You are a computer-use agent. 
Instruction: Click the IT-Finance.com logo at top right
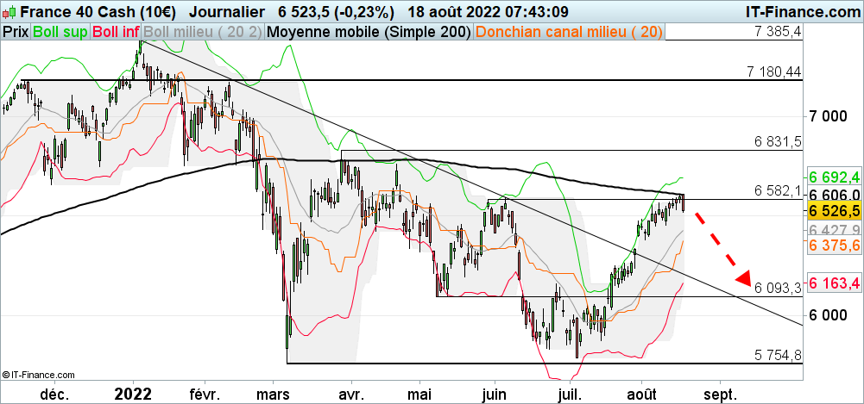coord(802,11)
